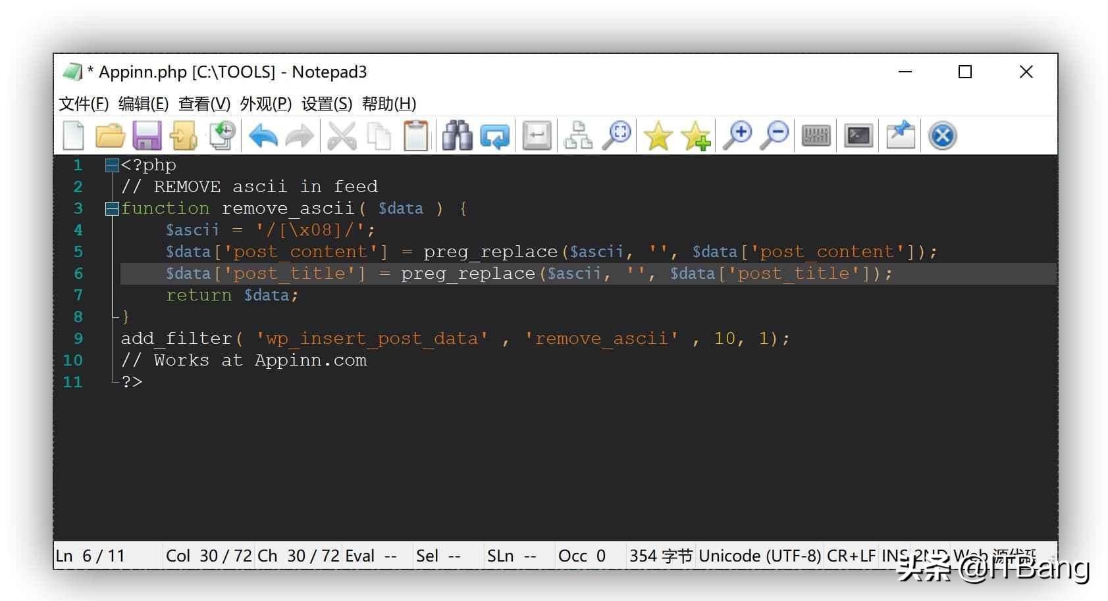Click the Sel -- status field
This screenshot has height=601, width=1108.
[438, 556]
